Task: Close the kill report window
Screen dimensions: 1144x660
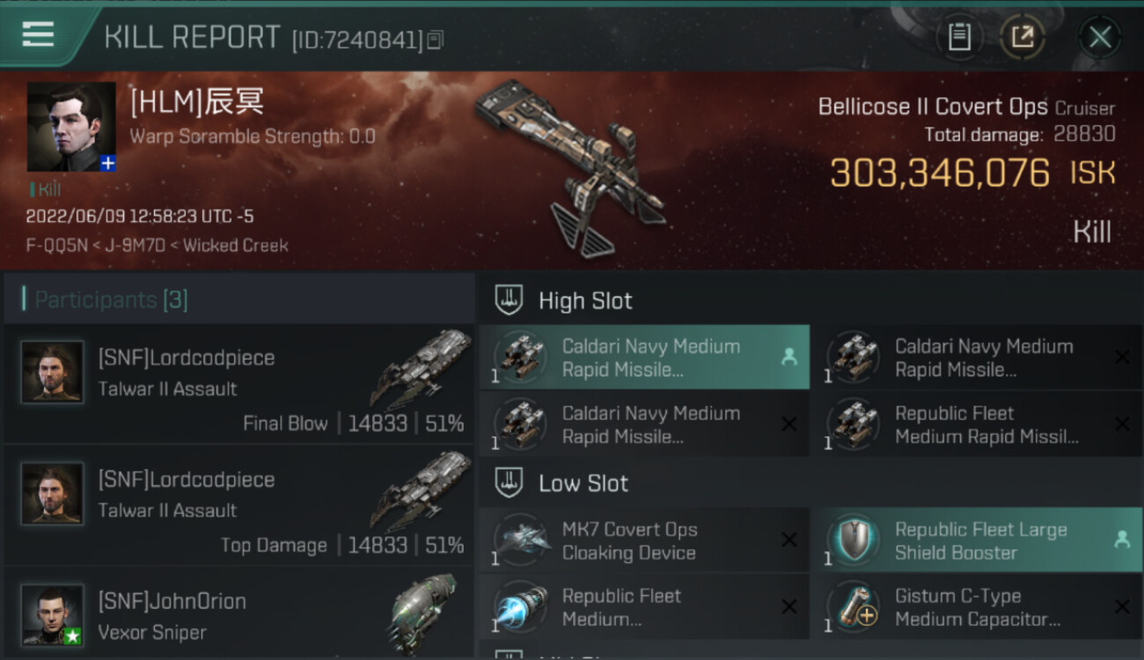Action: [x=1099, y=37]
